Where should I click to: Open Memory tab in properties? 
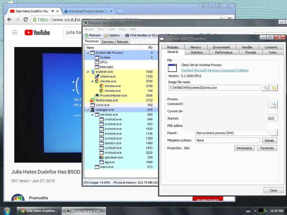tap(196, 47)
